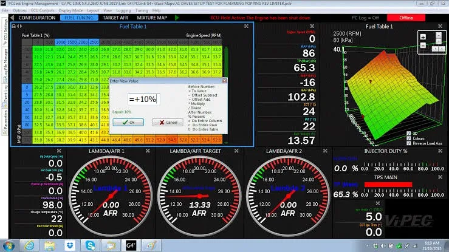
Task: Click the red Offline connection status button
Action: tap(406, 18)
